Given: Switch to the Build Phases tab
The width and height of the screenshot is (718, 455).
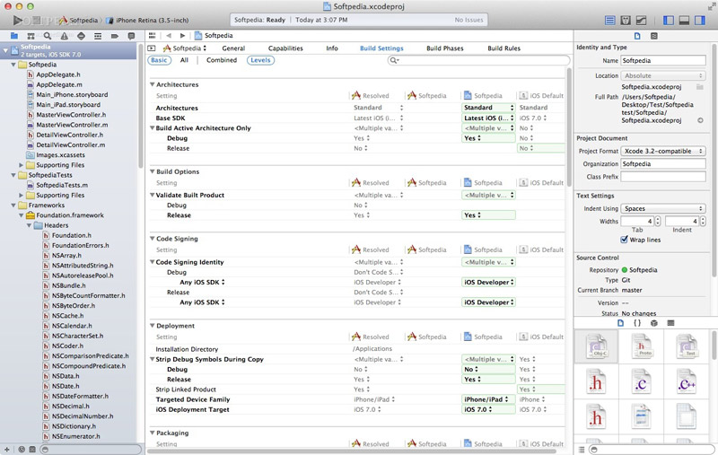Looking at the screenshot, I should click(444, 48).
